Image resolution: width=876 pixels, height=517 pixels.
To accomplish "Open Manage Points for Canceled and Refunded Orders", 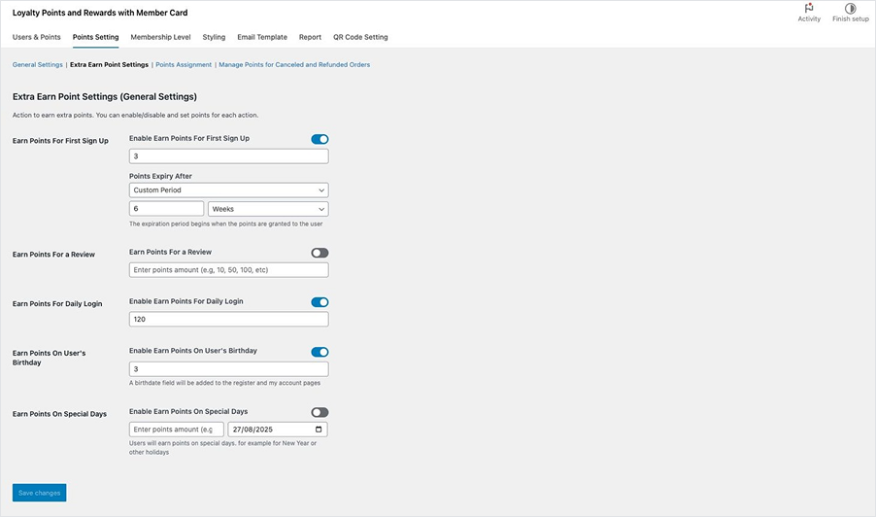I will (x=294, y=65).
